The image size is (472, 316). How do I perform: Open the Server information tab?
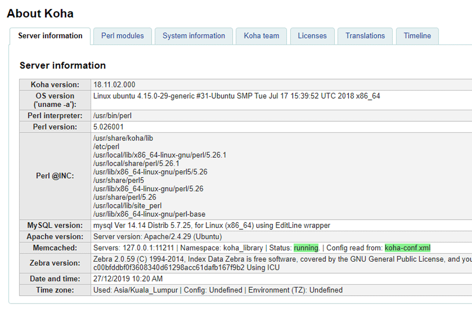click(x=50, y=36)
